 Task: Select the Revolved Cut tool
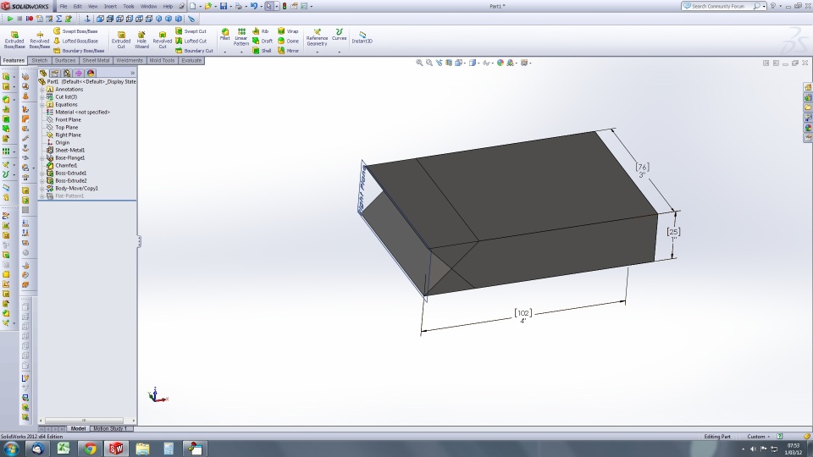(x=163, y=40)
